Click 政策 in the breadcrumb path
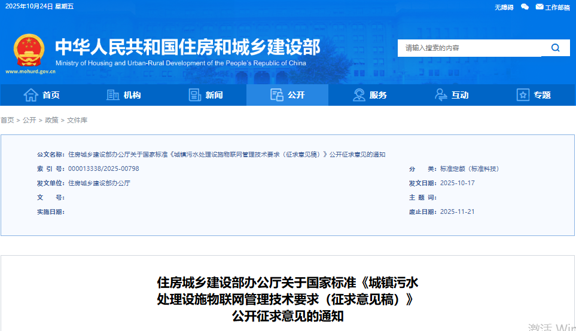 [51, 120]
